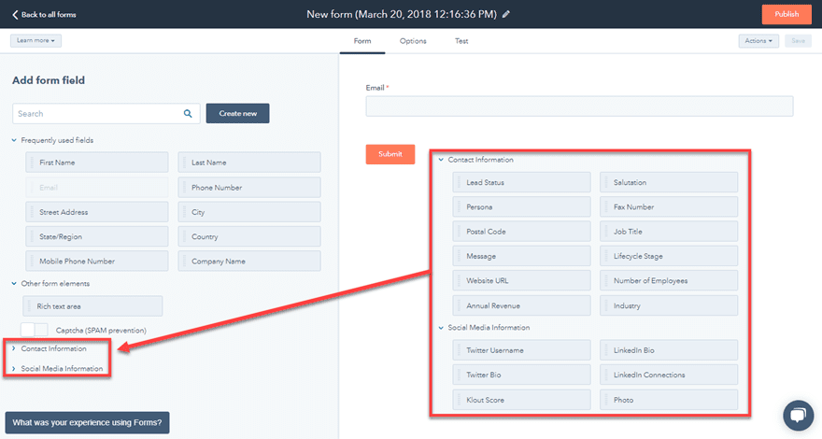Select the City field
822x439 pixels.
249,212
